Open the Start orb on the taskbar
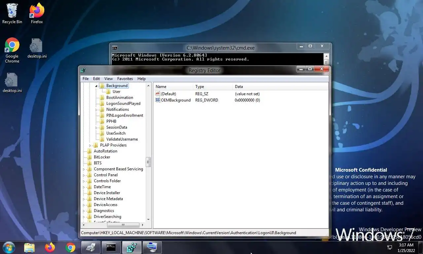The height and width of the screenshot is (254, 423). point(8,247)
